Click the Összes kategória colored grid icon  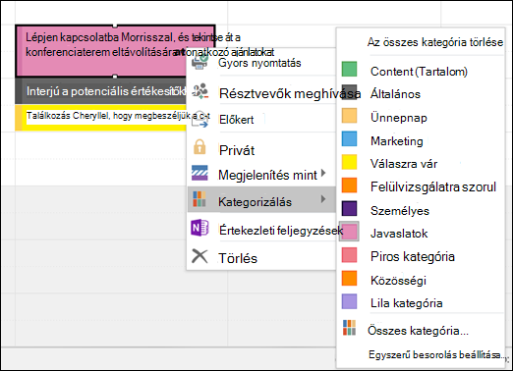coord(349,328)
